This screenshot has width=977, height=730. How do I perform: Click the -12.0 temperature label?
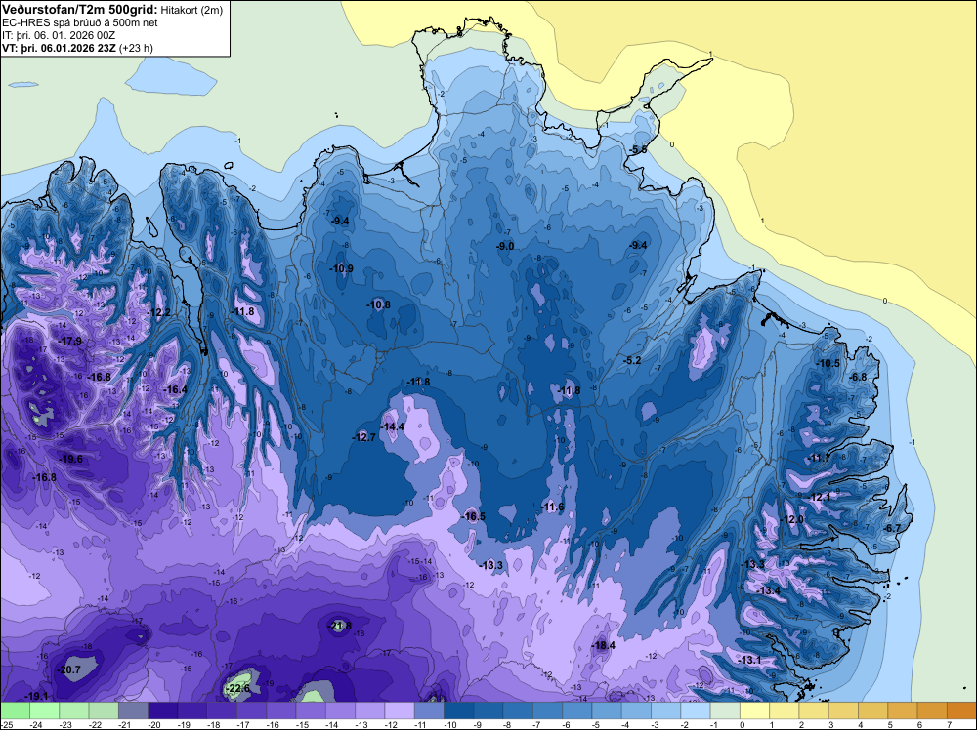pyautogui.click(x=792, y=519)
